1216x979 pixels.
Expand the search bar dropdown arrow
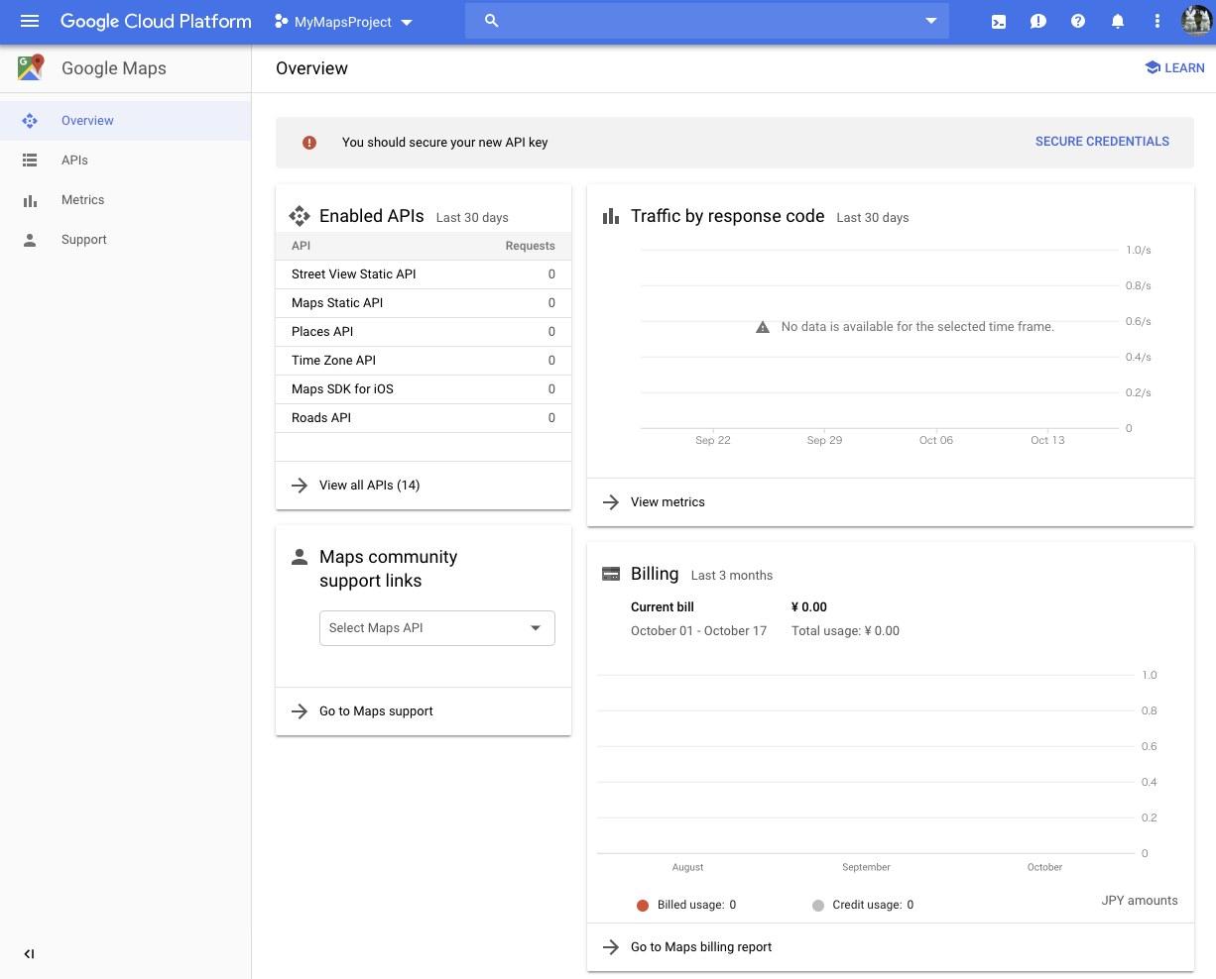(x=930, y=21)
